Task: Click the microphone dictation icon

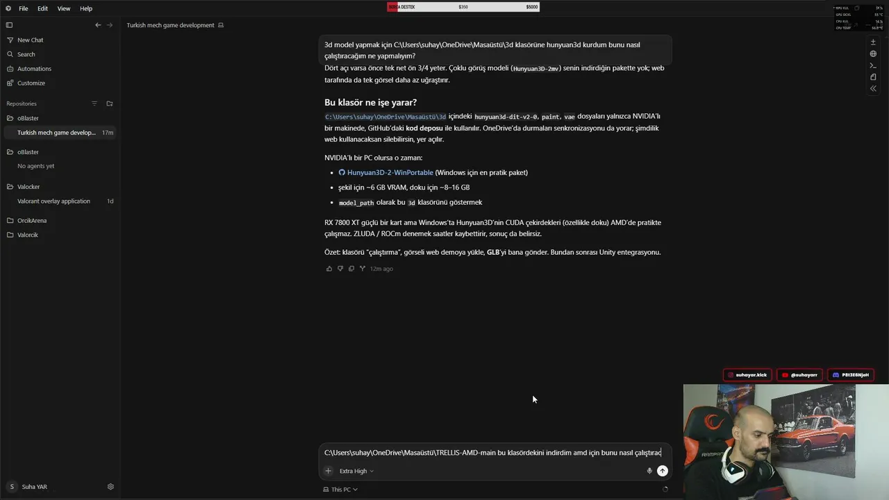Action: coord(649,471)
